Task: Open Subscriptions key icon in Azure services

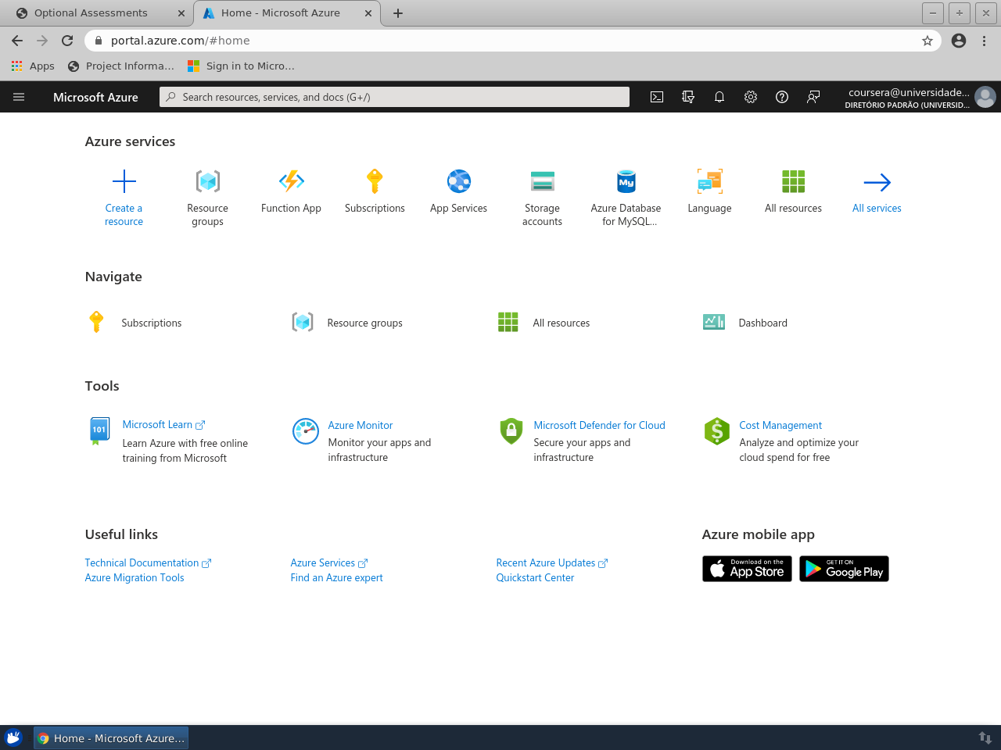Action: click(375, 181)
